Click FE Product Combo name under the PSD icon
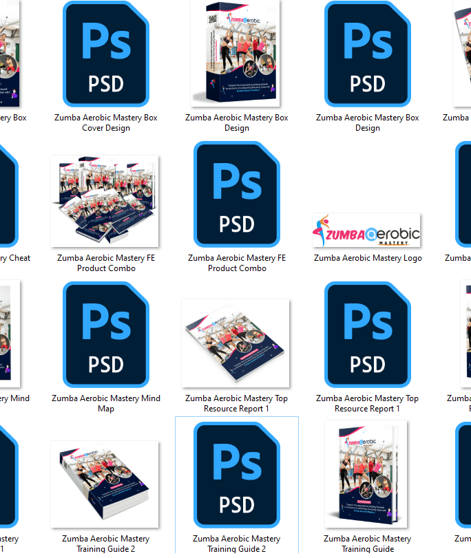The image size is (471, 558). 237,263
